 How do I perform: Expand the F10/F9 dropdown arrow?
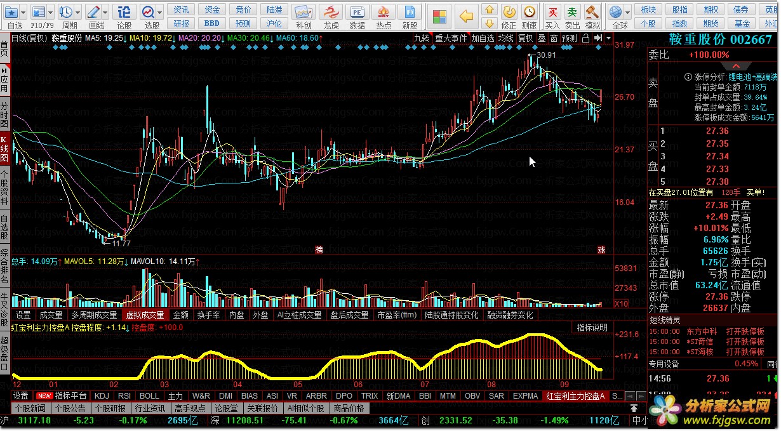click(51, 12)
